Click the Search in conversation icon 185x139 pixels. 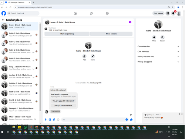pyautogui.click(x=162, y=37)
